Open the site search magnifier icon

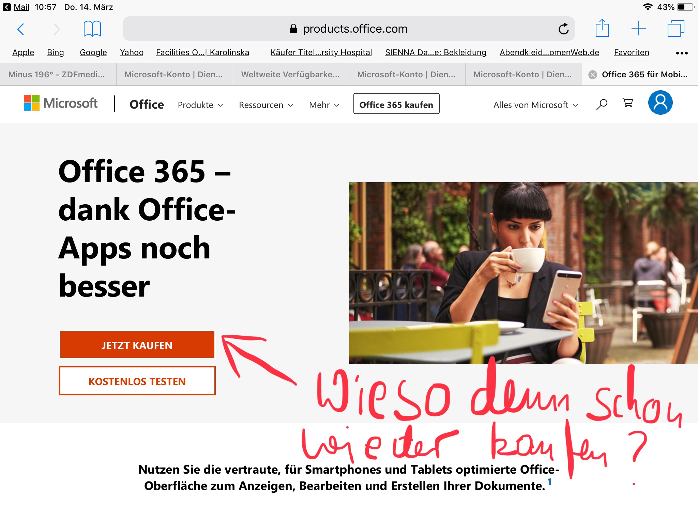click(602, 104)
